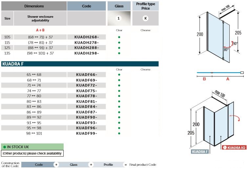Select product code KUADF90-
The height and width of the screenshot is (171, 248).
[x=87, y=118]
